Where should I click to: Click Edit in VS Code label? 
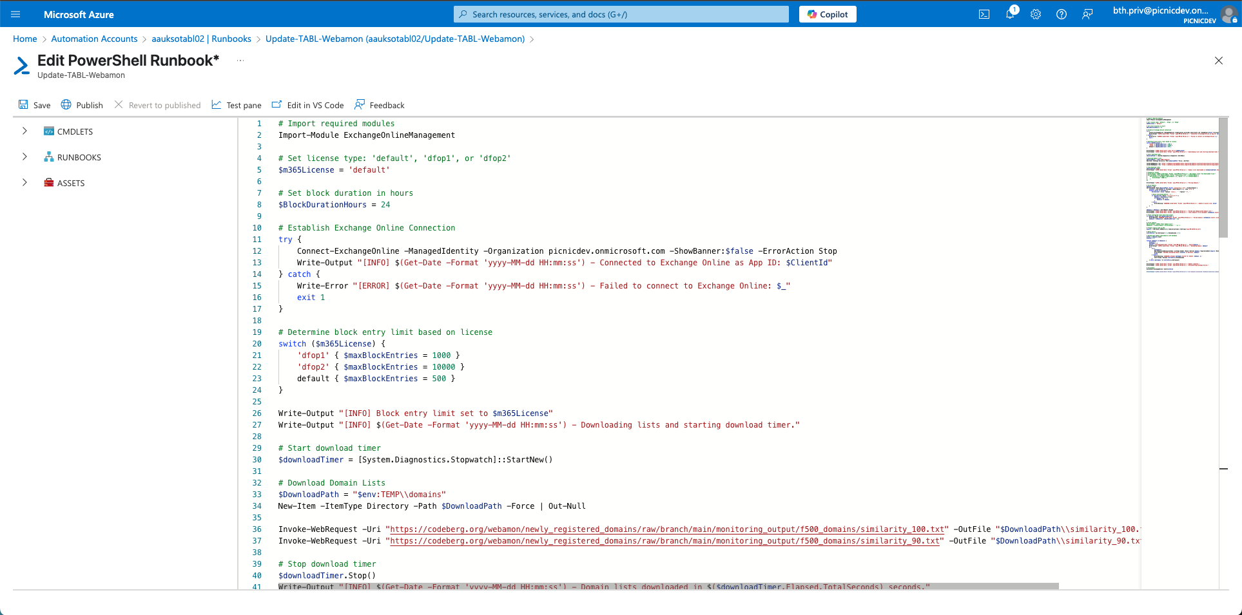[x=315, y=105]
